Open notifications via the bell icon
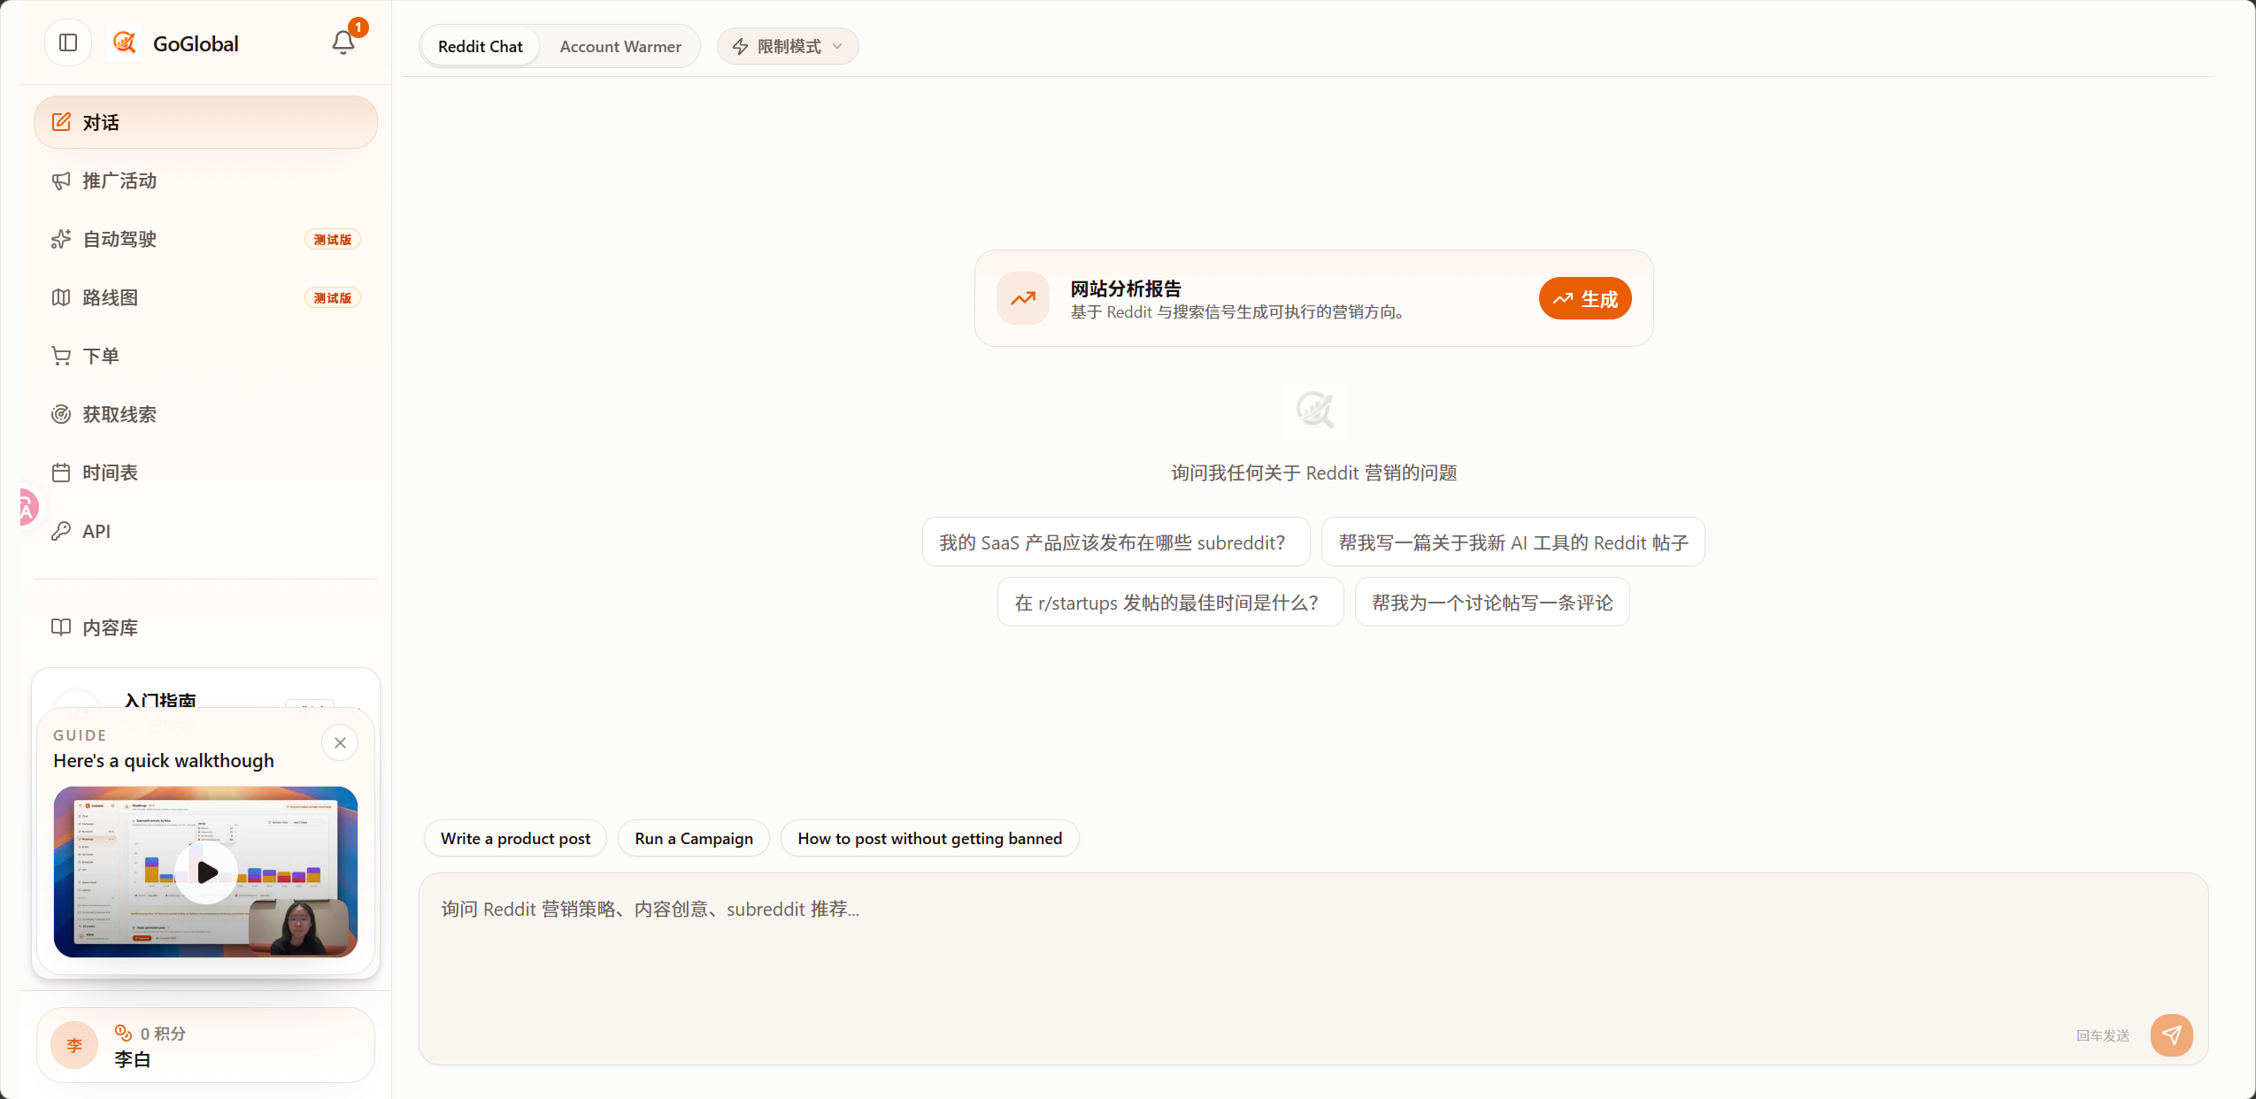The image size is (2256, 1099). point(343,42)
